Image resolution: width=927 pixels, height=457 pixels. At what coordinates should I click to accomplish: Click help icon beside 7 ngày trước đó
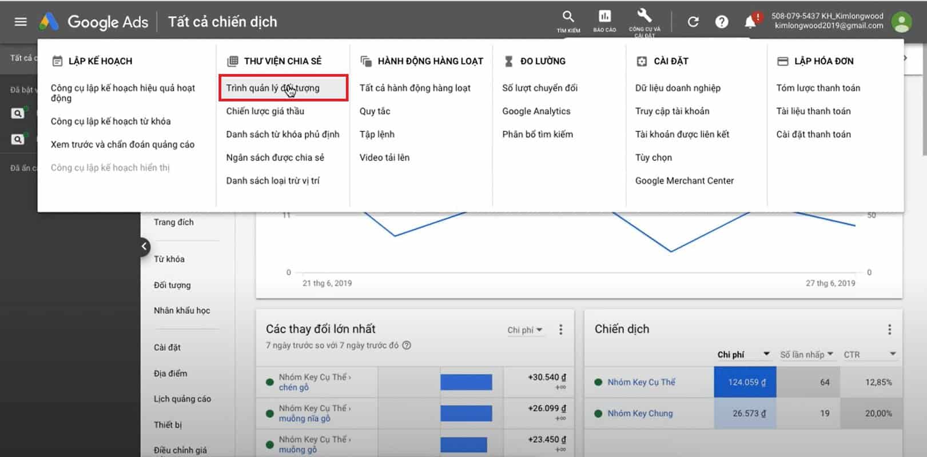[x=407, y=345]
